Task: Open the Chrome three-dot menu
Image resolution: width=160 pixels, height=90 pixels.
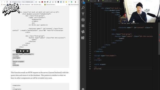Action: (78, 2)
